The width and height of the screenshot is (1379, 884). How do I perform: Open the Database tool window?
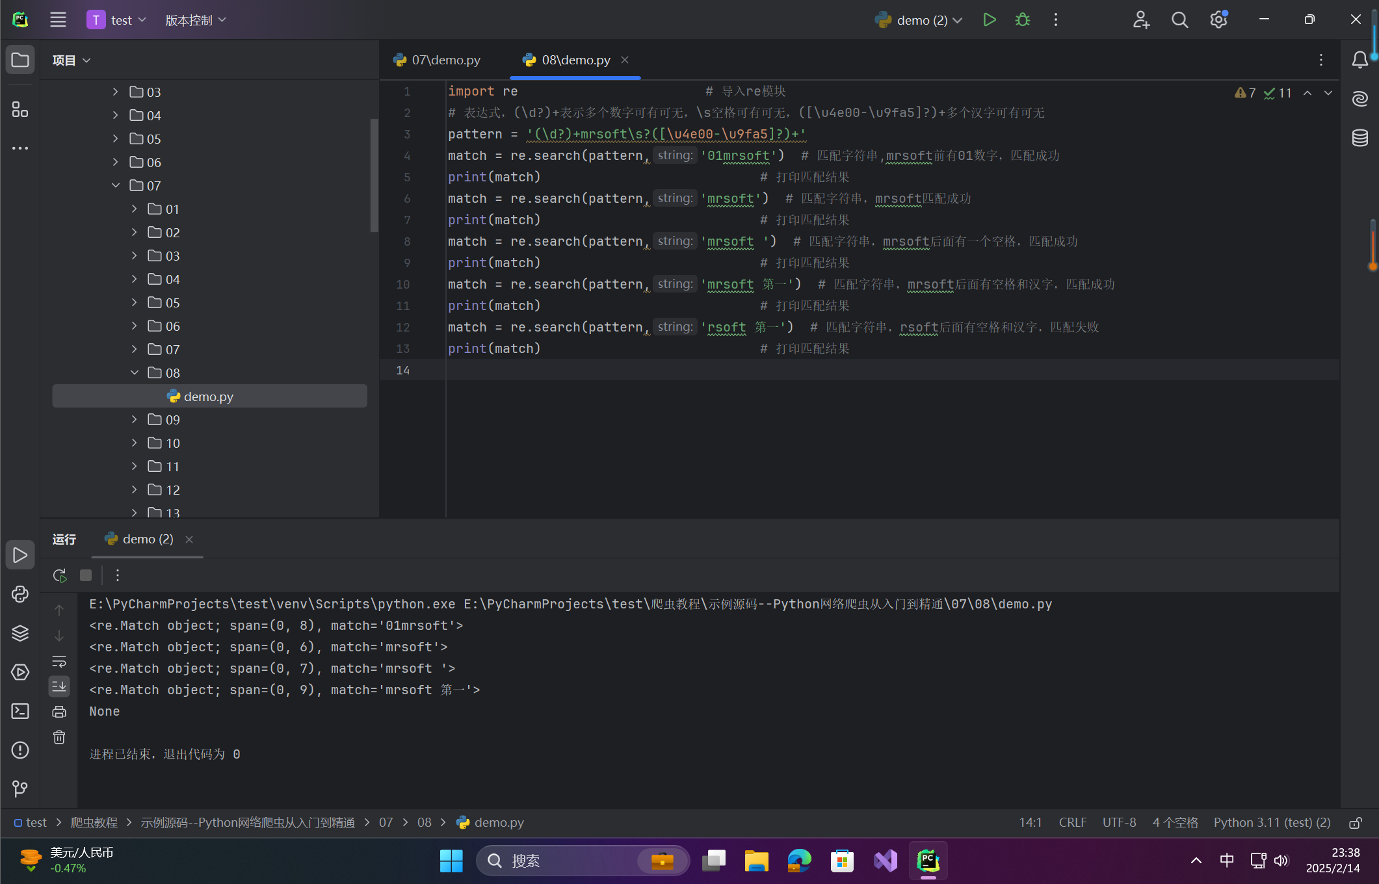point(1359,138)
